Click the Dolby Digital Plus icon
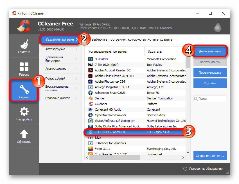 pos(91,126)
